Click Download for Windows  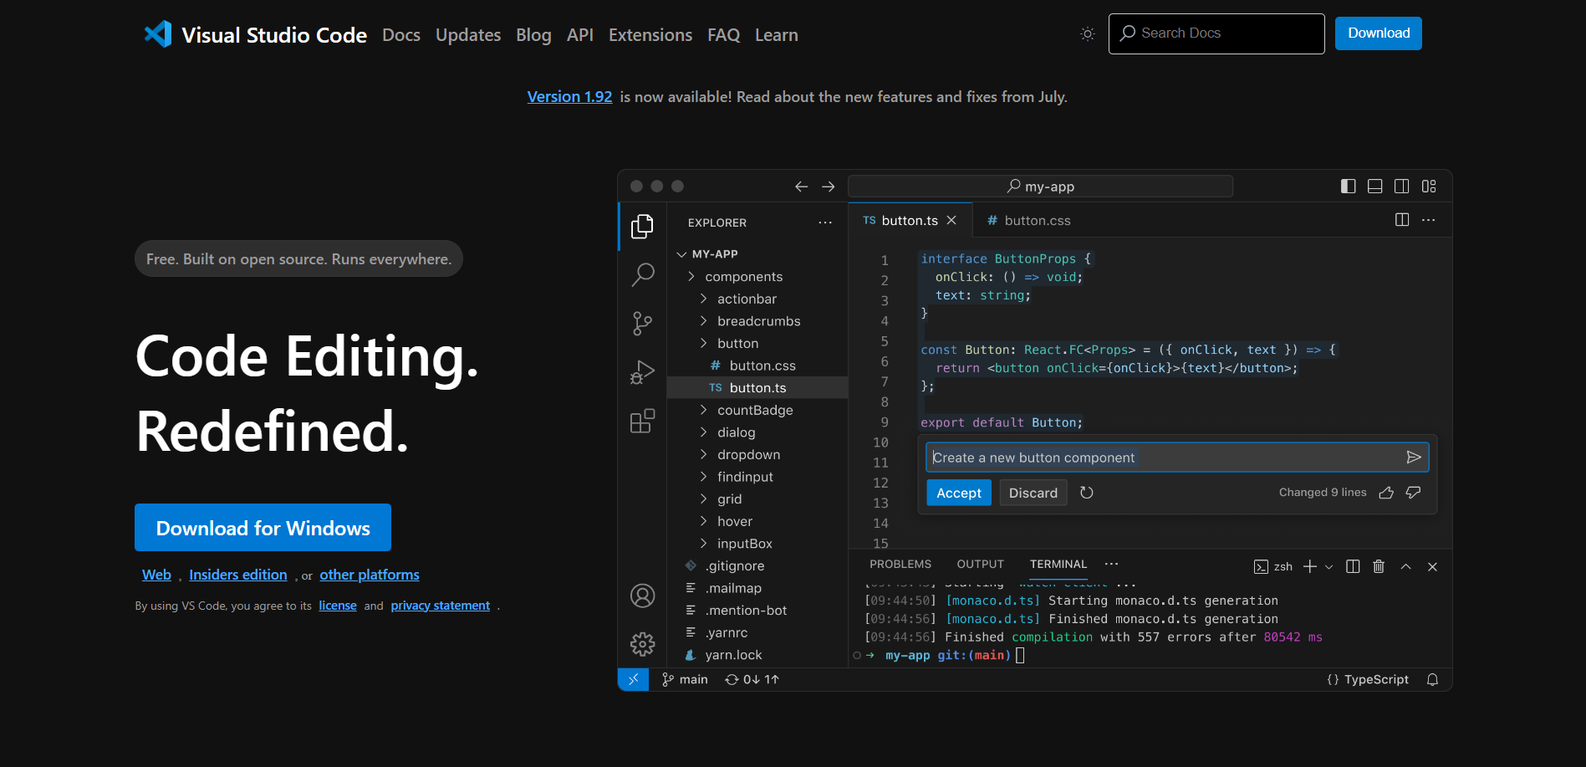[263, 527]
